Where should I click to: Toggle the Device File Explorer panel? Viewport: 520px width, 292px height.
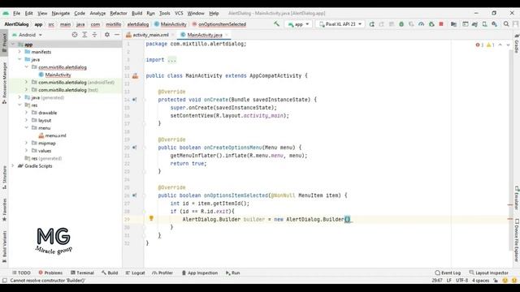[x=517, y=240]
